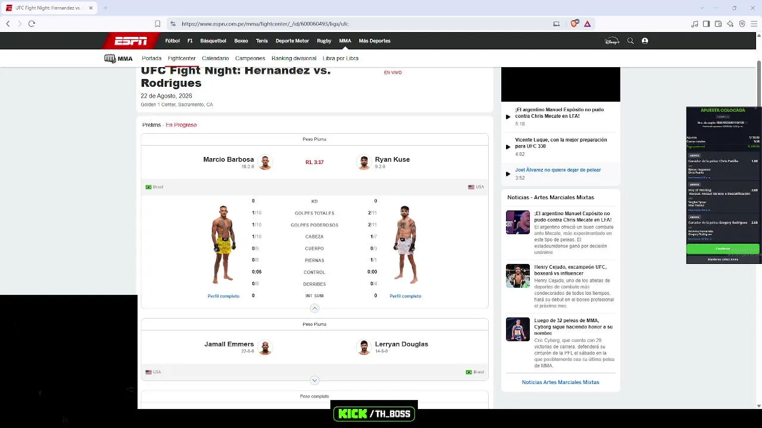The height and width of the screenshot is (428, 762).
Task: Open the Tenis menu
Action: (262, 41)
